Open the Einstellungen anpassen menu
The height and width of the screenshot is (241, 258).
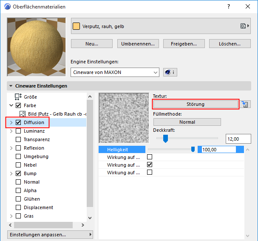pyautogui.click(x=50, y=235)
